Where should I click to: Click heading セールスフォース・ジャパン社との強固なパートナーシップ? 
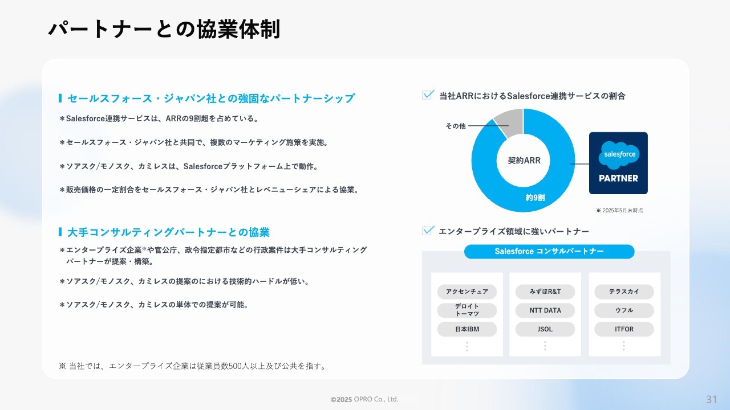(x=210, y=99)
